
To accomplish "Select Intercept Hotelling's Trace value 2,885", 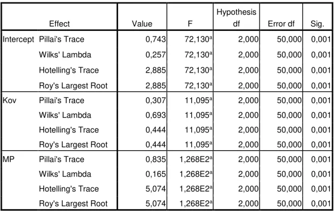I will pos(155,70).
